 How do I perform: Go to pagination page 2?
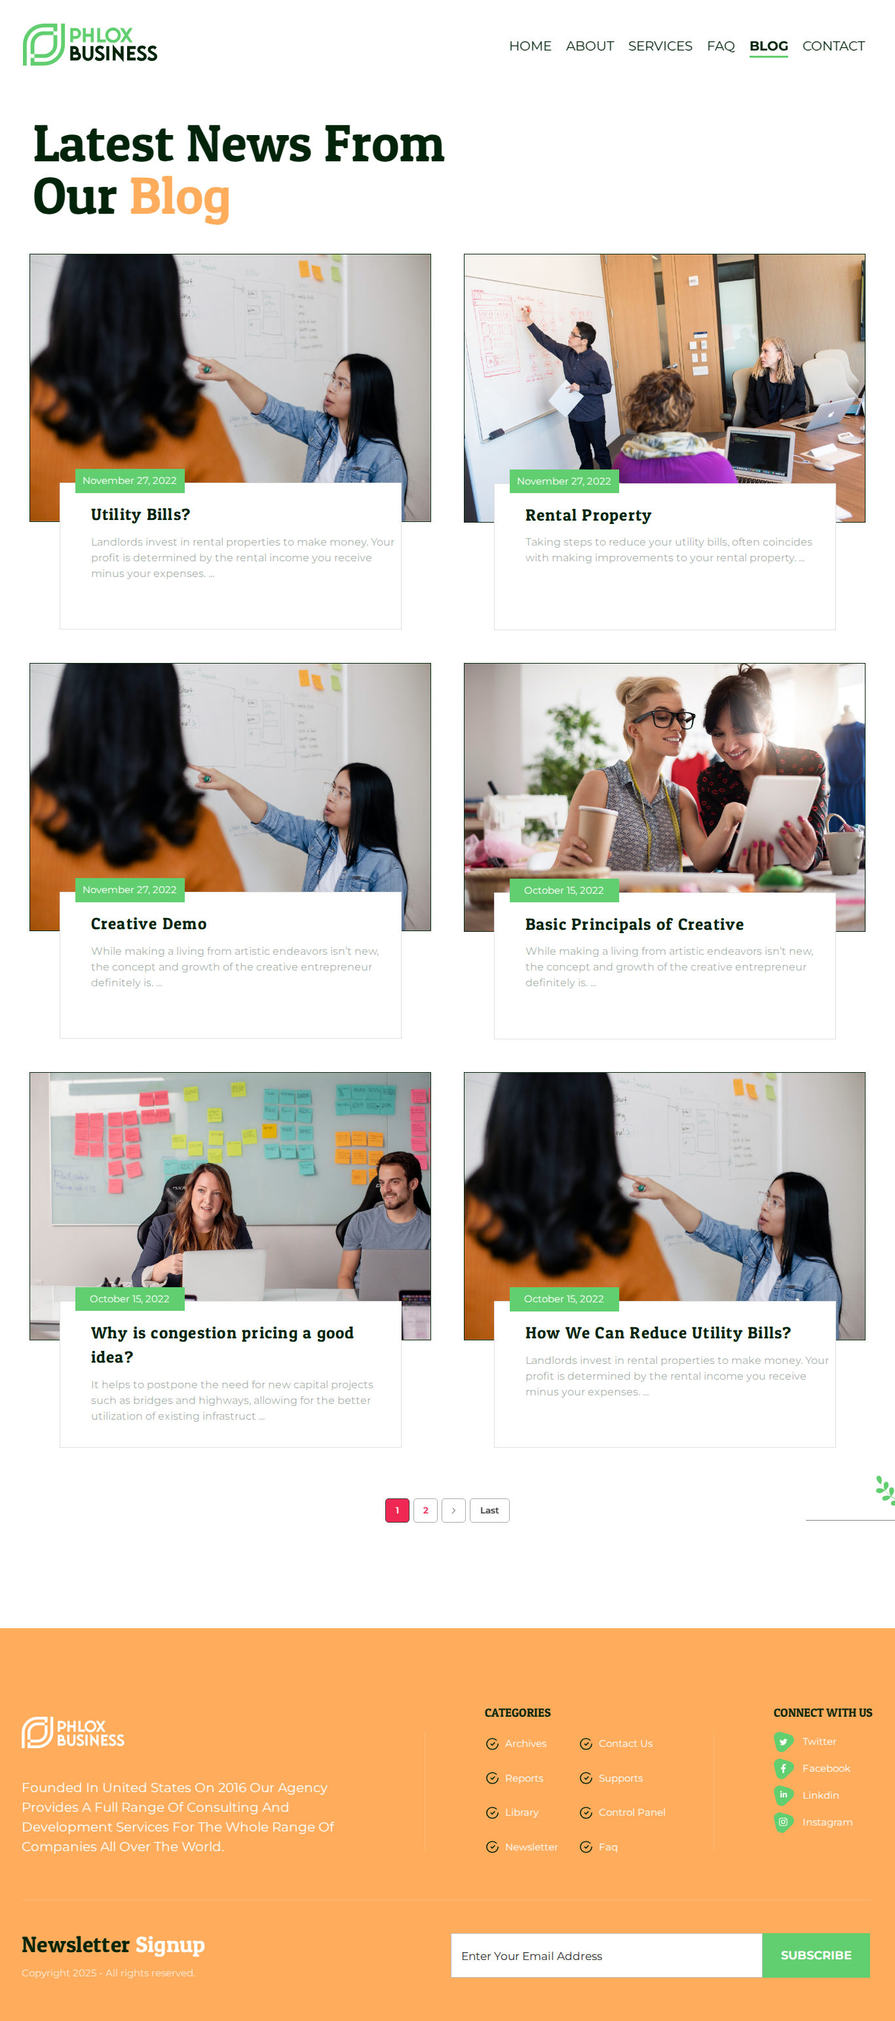pos(426,1511)
